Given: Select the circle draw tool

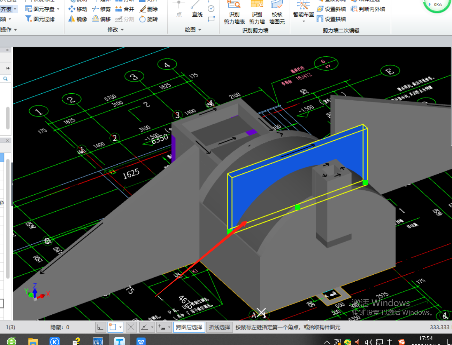Looking at the screenshot, I should [x=211, y=9].
